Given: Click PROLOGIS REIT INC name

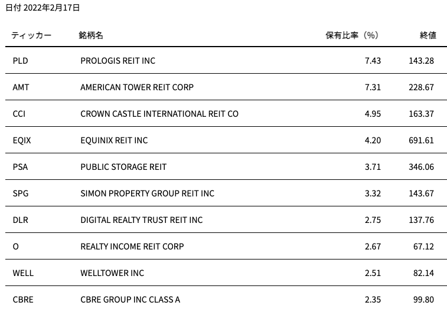Looking at the screenshot, I should [x=118, y=61].
